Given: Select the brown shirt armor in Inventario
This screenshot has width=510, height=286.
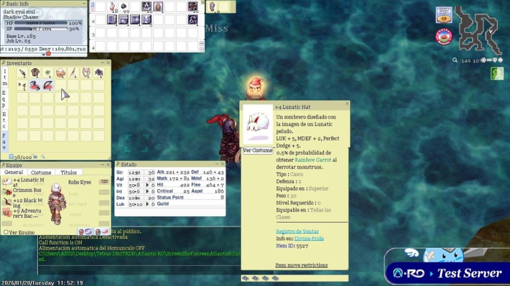Looking at the screenshot, I should point(35,73).
